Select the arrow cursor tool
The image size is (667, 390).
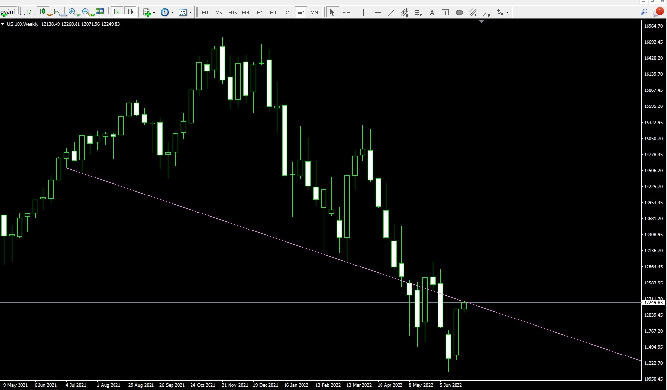332,12
